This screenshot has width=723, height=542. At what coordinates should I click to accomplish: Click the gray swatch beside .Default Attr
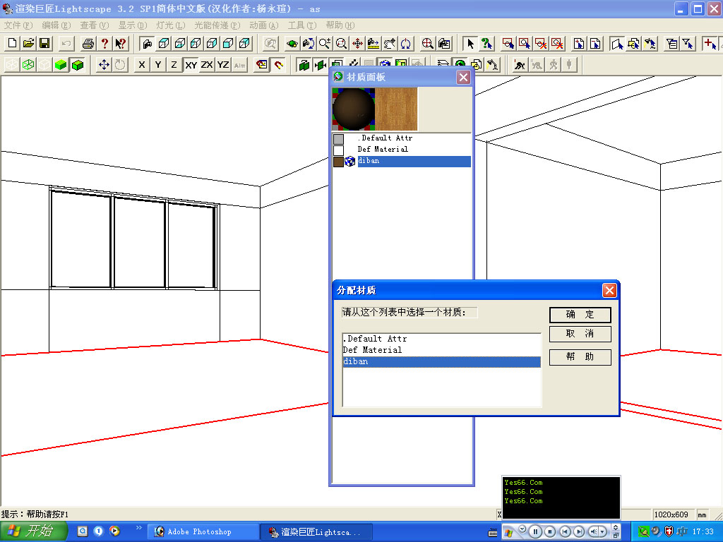(338, 139)
